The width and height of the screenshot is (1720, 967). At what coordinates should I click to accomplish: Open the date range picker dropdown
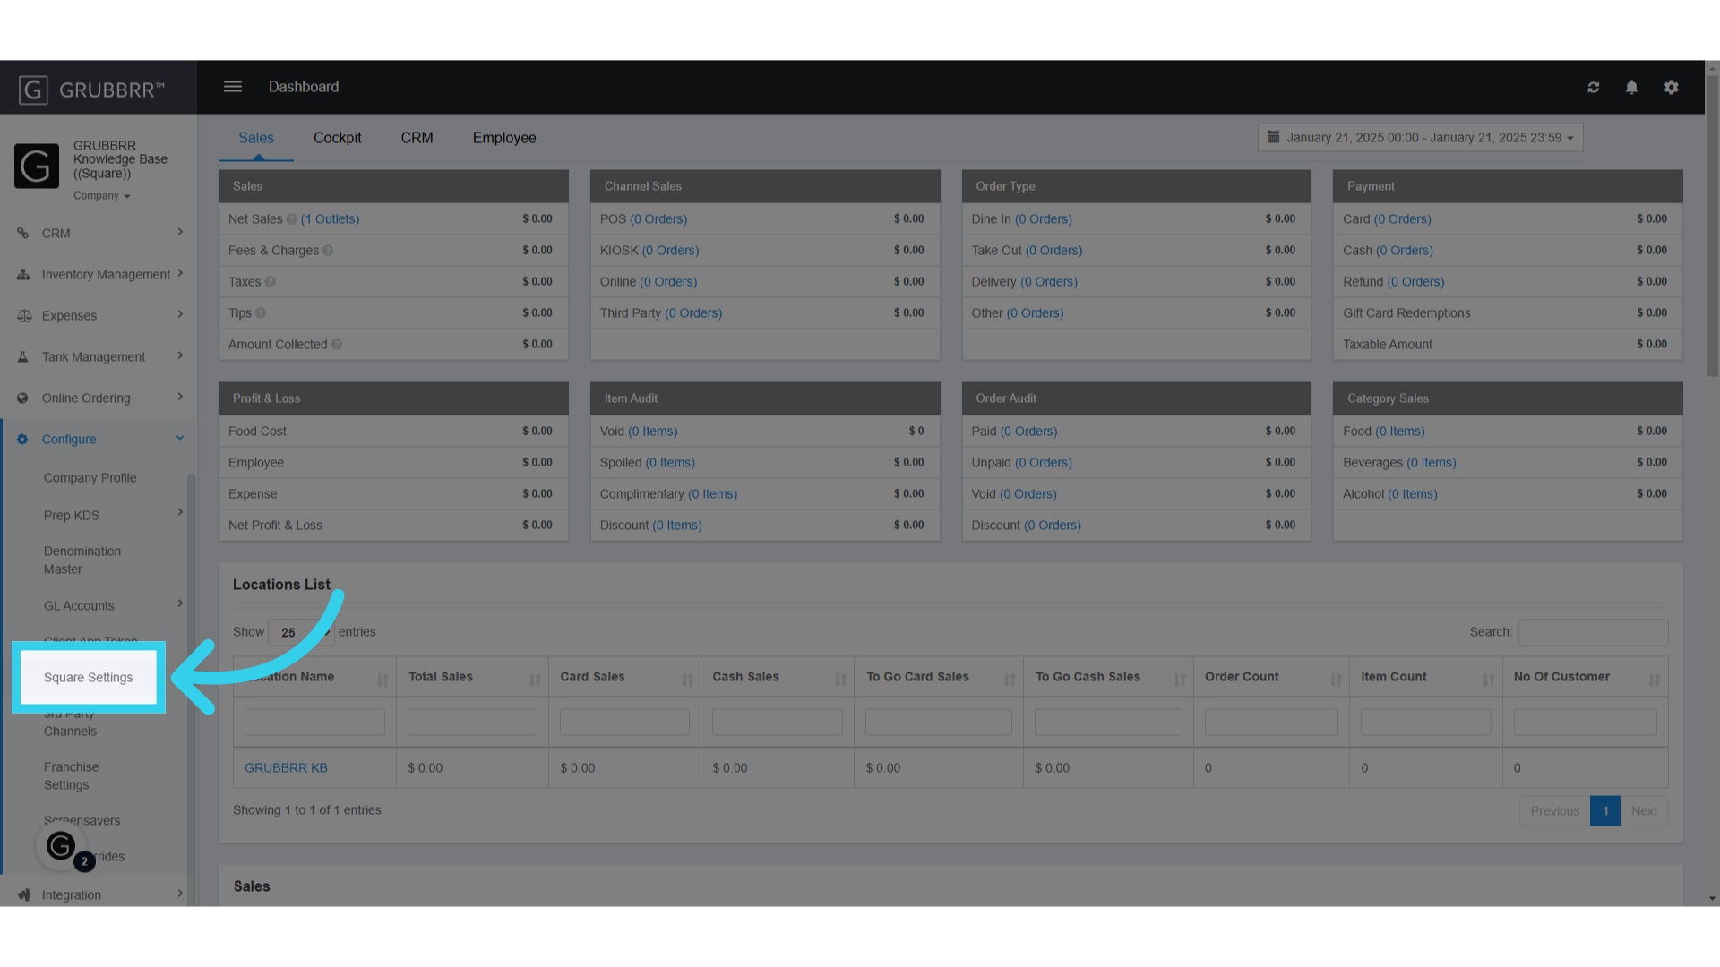tap(1420, 137)
